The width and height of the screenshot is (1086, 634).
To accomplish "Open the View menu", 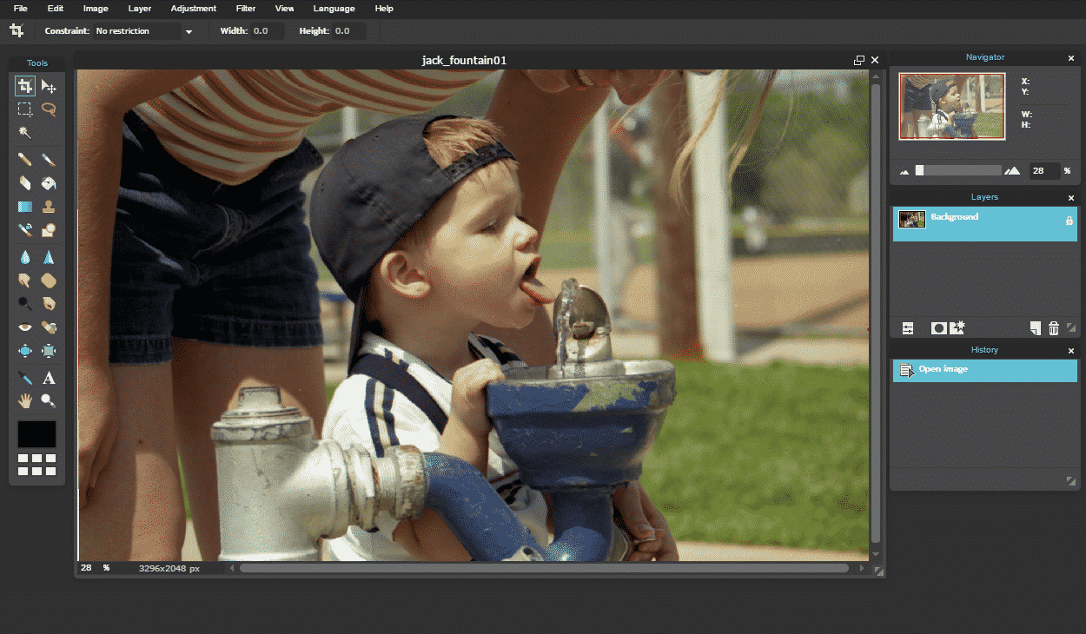I will 284,9.
